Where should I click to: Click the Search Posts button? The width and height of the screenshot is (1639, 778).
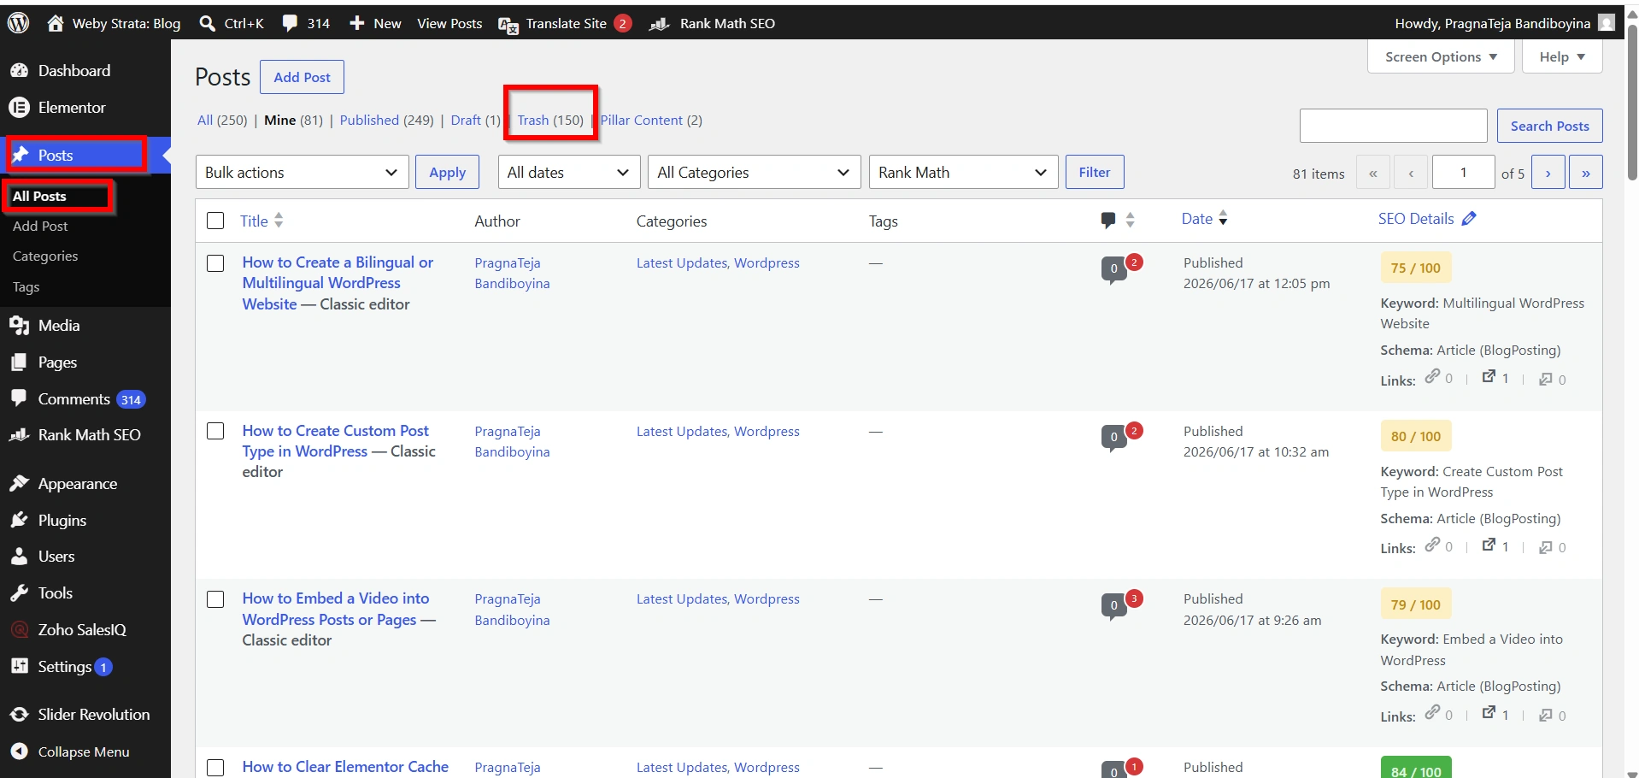click(x=1550, y=126)
